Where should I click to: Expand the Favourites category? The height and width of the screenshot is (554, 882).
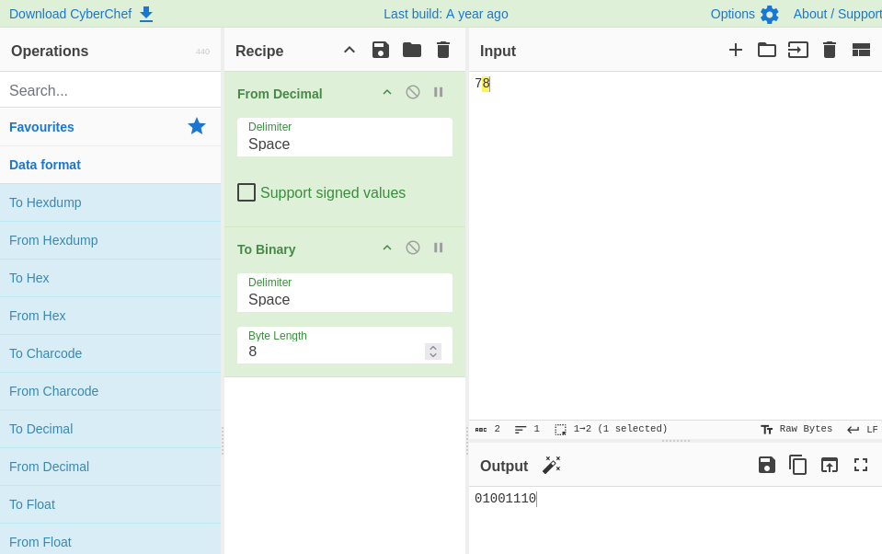click(110, 127)
